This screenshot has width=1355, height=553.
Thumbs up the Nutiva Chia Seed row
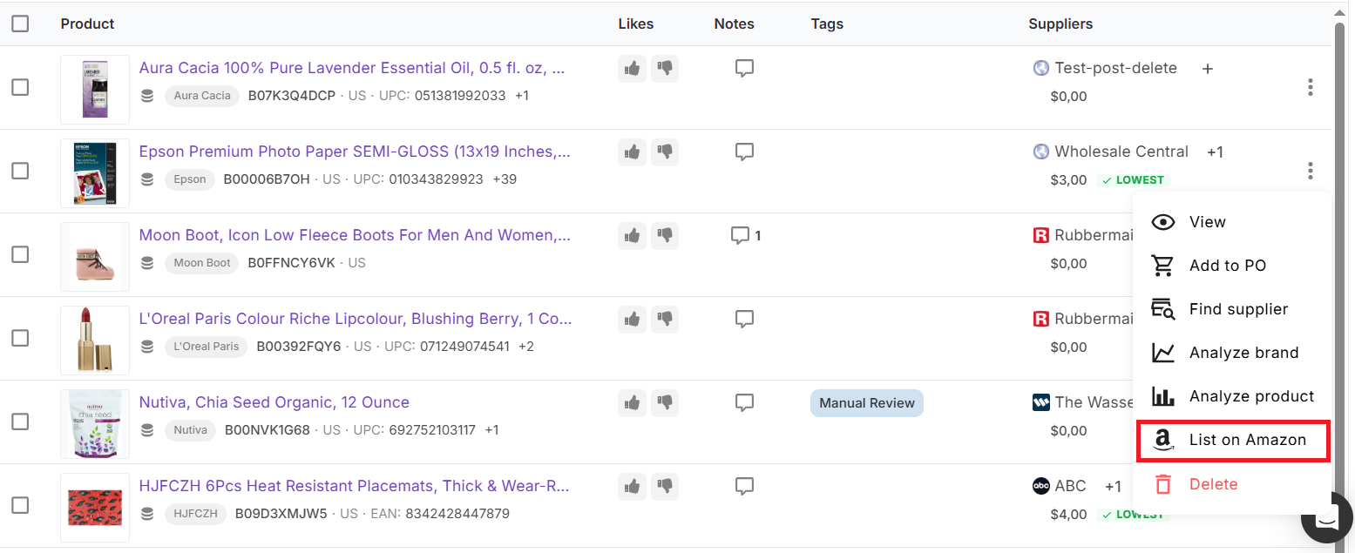(632, 403)
